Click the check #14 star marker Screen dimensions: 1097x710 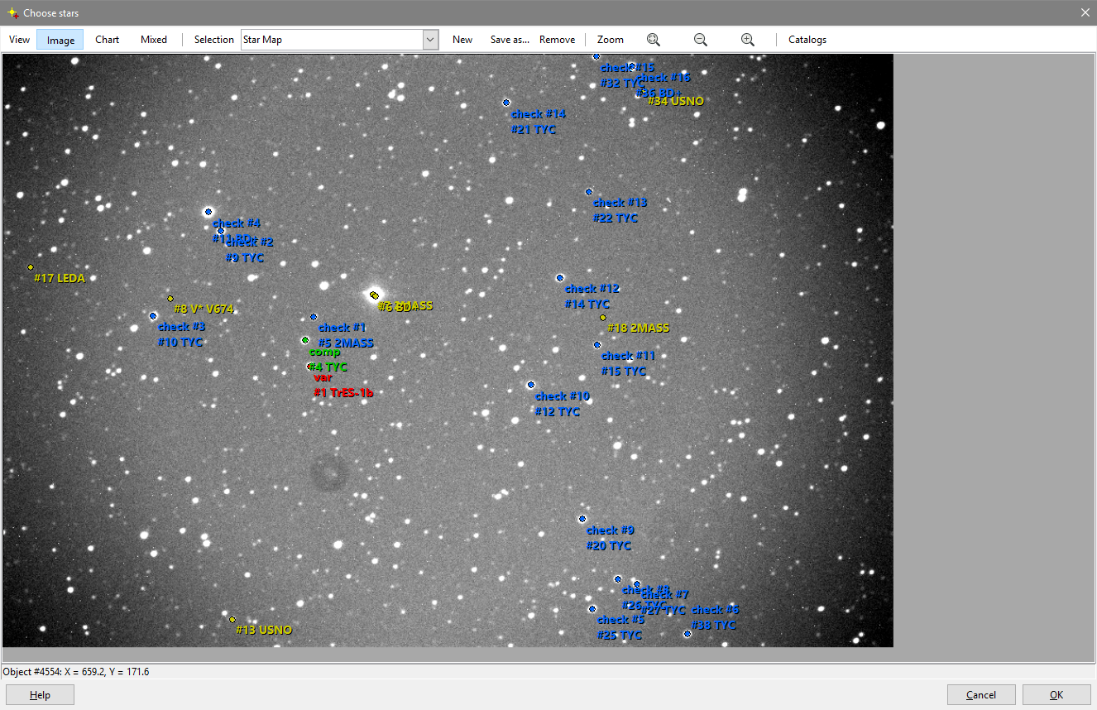pyautogui.click(x=506, y=103)
